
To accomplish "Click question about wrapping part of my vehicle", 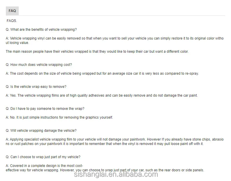I will (x=43, y=157).
